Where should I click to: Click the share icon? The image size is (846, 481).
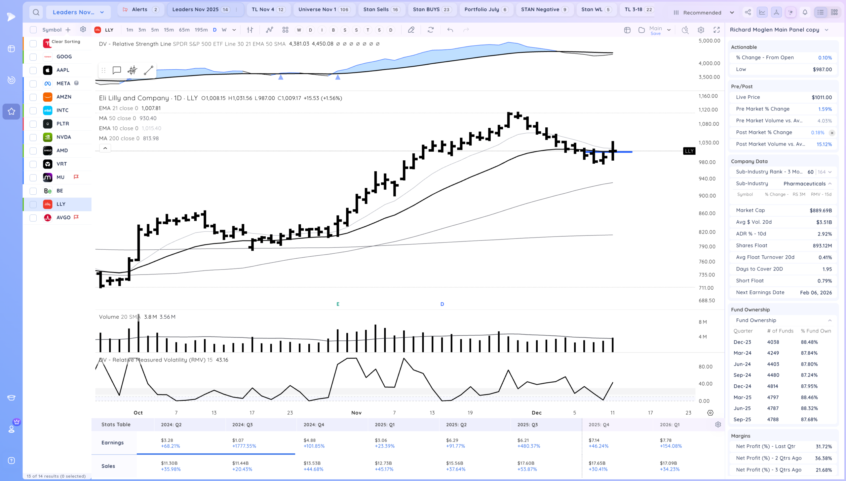pos(748,13)
